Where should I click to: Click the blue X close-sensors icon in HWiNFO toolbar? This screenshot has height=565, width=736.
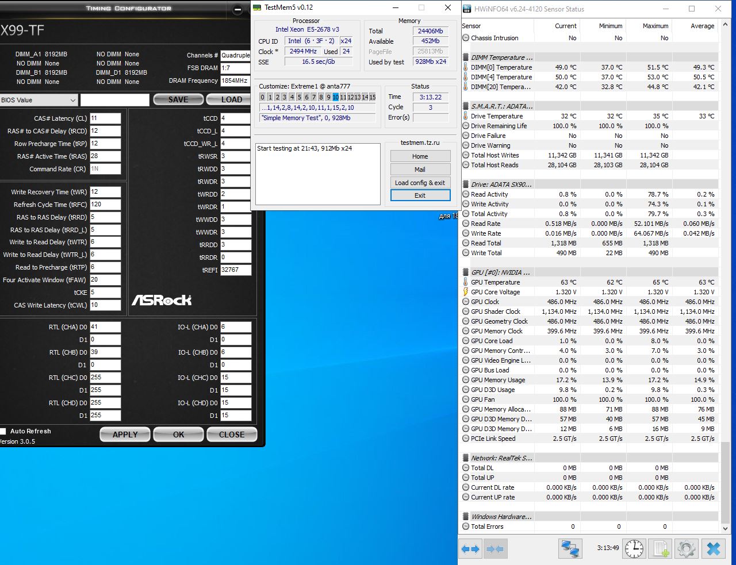pyautogui.click(x=713, y=548)
